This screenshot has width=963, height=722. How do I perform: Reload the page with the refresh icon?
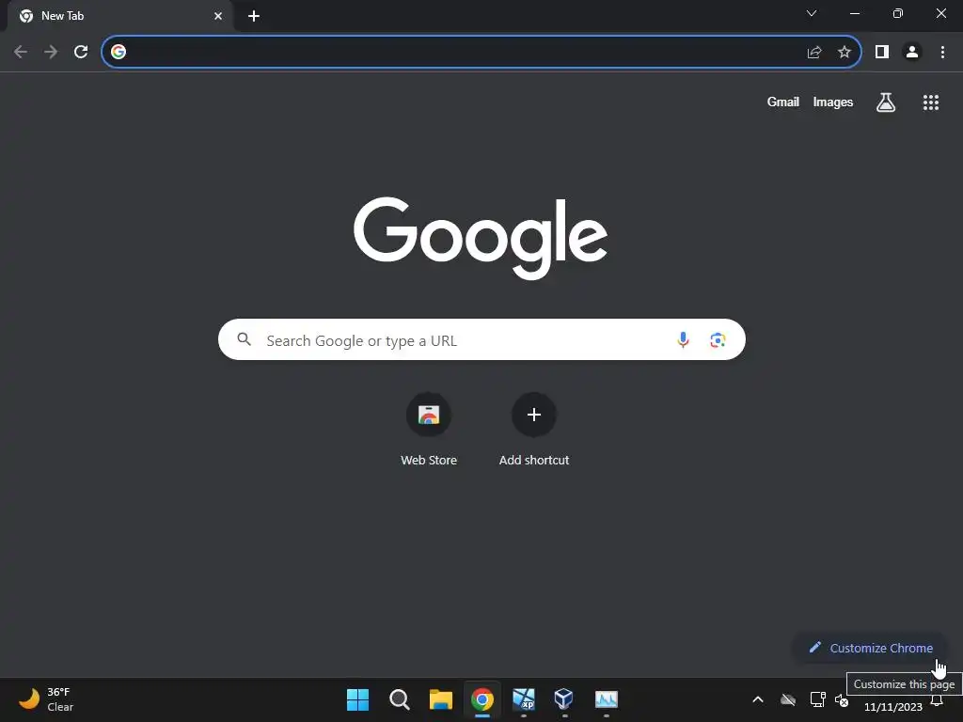pyautogui.click(x=81, y=52)
